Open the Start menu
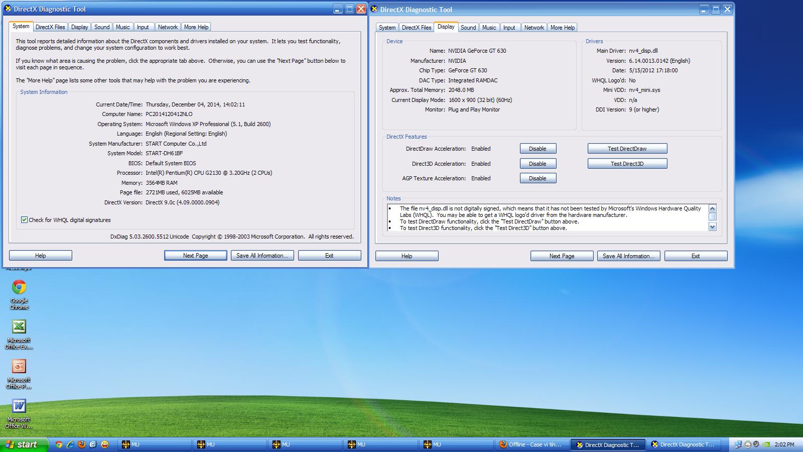 coord(24,444)
